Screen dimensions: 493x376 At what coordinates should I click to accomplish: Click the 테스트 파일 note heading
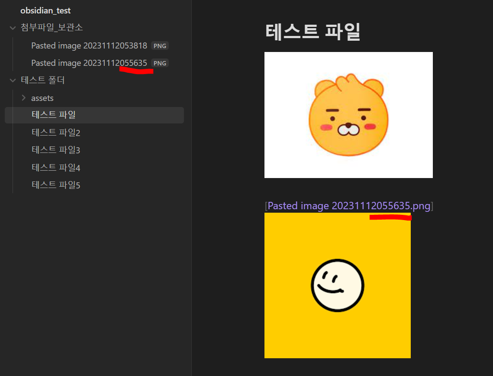pos(313,32)
